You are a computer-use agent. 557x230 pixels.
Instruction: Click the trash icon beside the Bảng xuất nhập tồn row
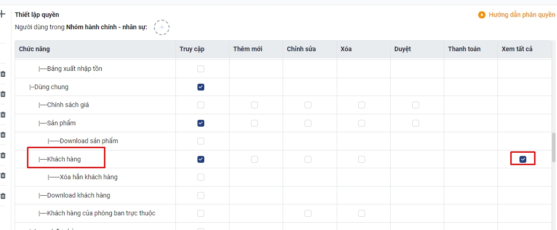(3, 74)
